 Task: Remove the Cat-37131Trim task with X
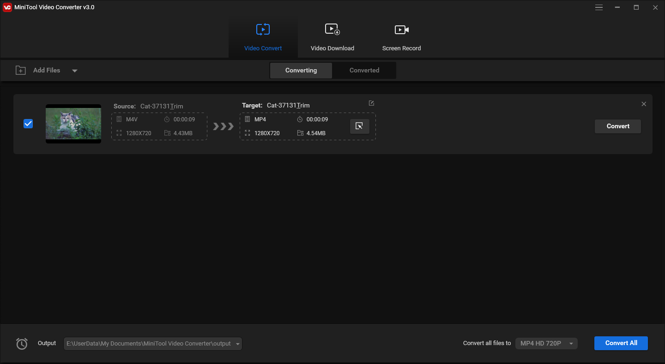tap(644, 104)
